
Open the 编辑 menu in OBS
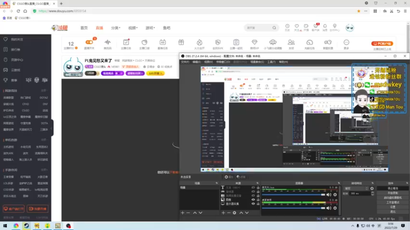pyautogui.click(x=197, y=62)
